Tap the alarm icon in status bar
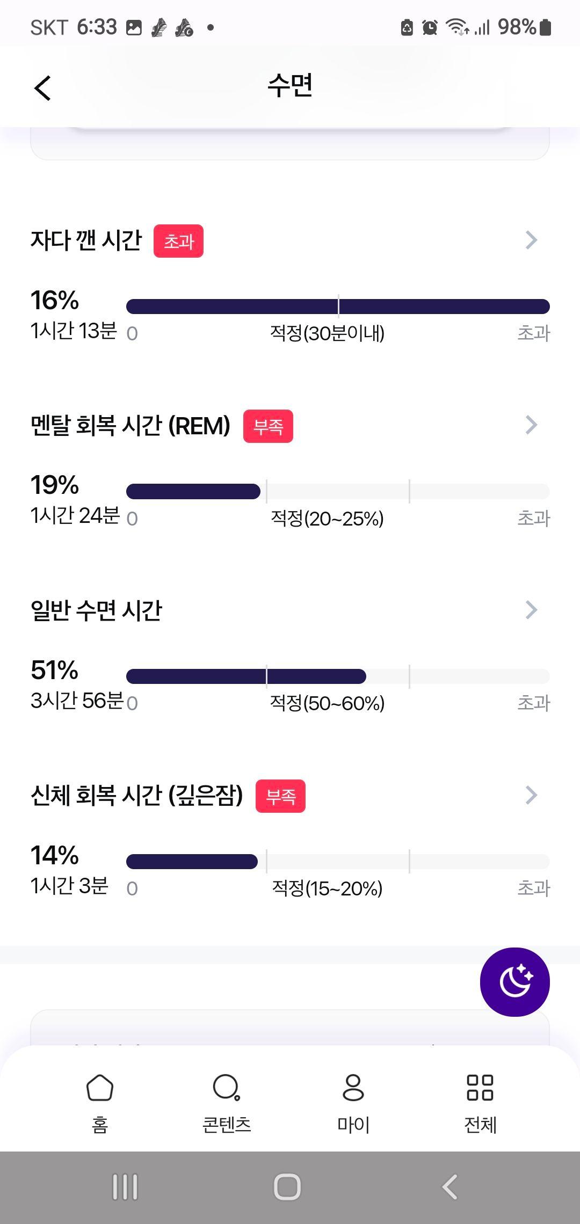Viewport: 580px width, 1224px height. 430,27
